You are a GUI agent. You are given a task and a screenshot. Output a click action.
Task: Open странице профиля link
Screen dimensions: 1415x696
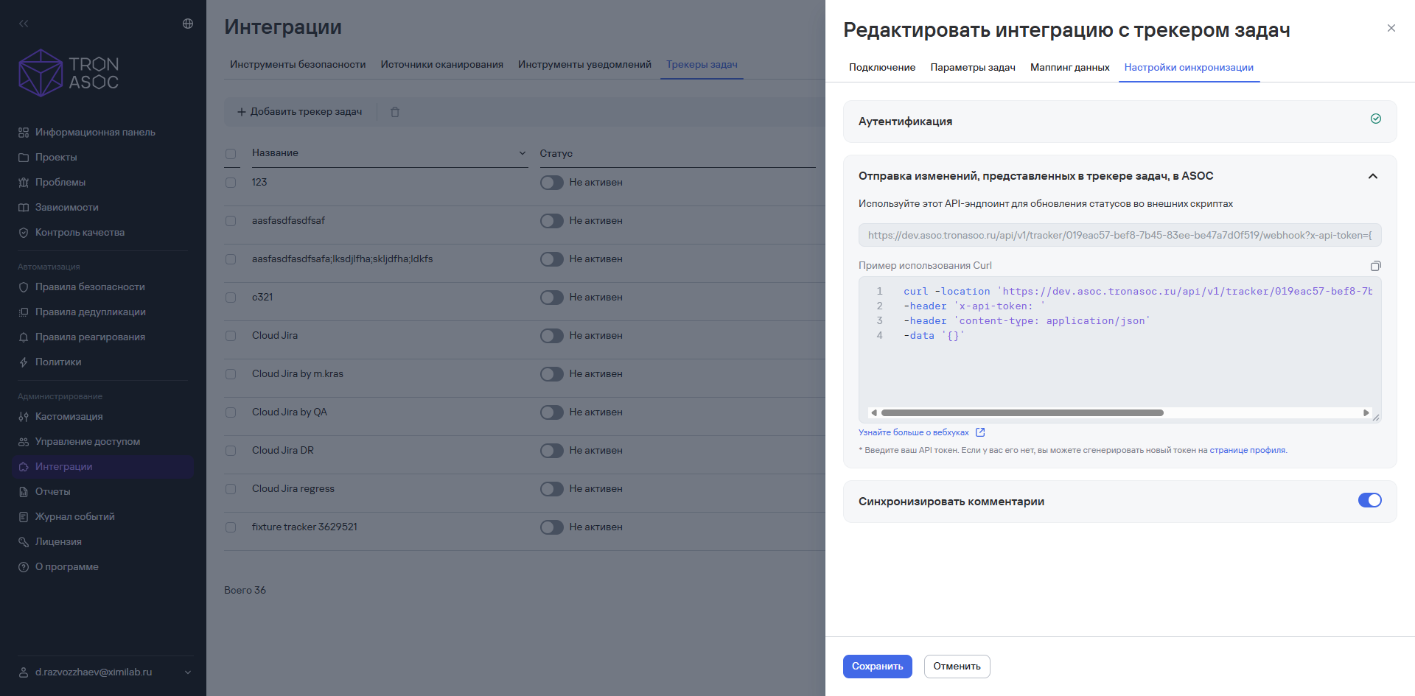tap(1248, 450)
